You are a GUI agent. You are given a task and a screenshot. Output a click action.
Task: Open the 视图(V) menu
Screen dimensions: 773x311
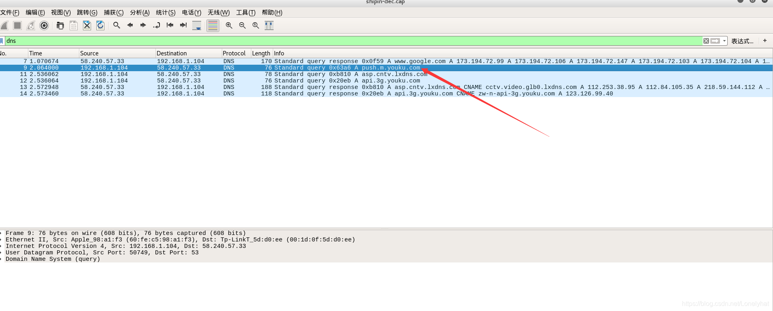click(x=61, y=13)
